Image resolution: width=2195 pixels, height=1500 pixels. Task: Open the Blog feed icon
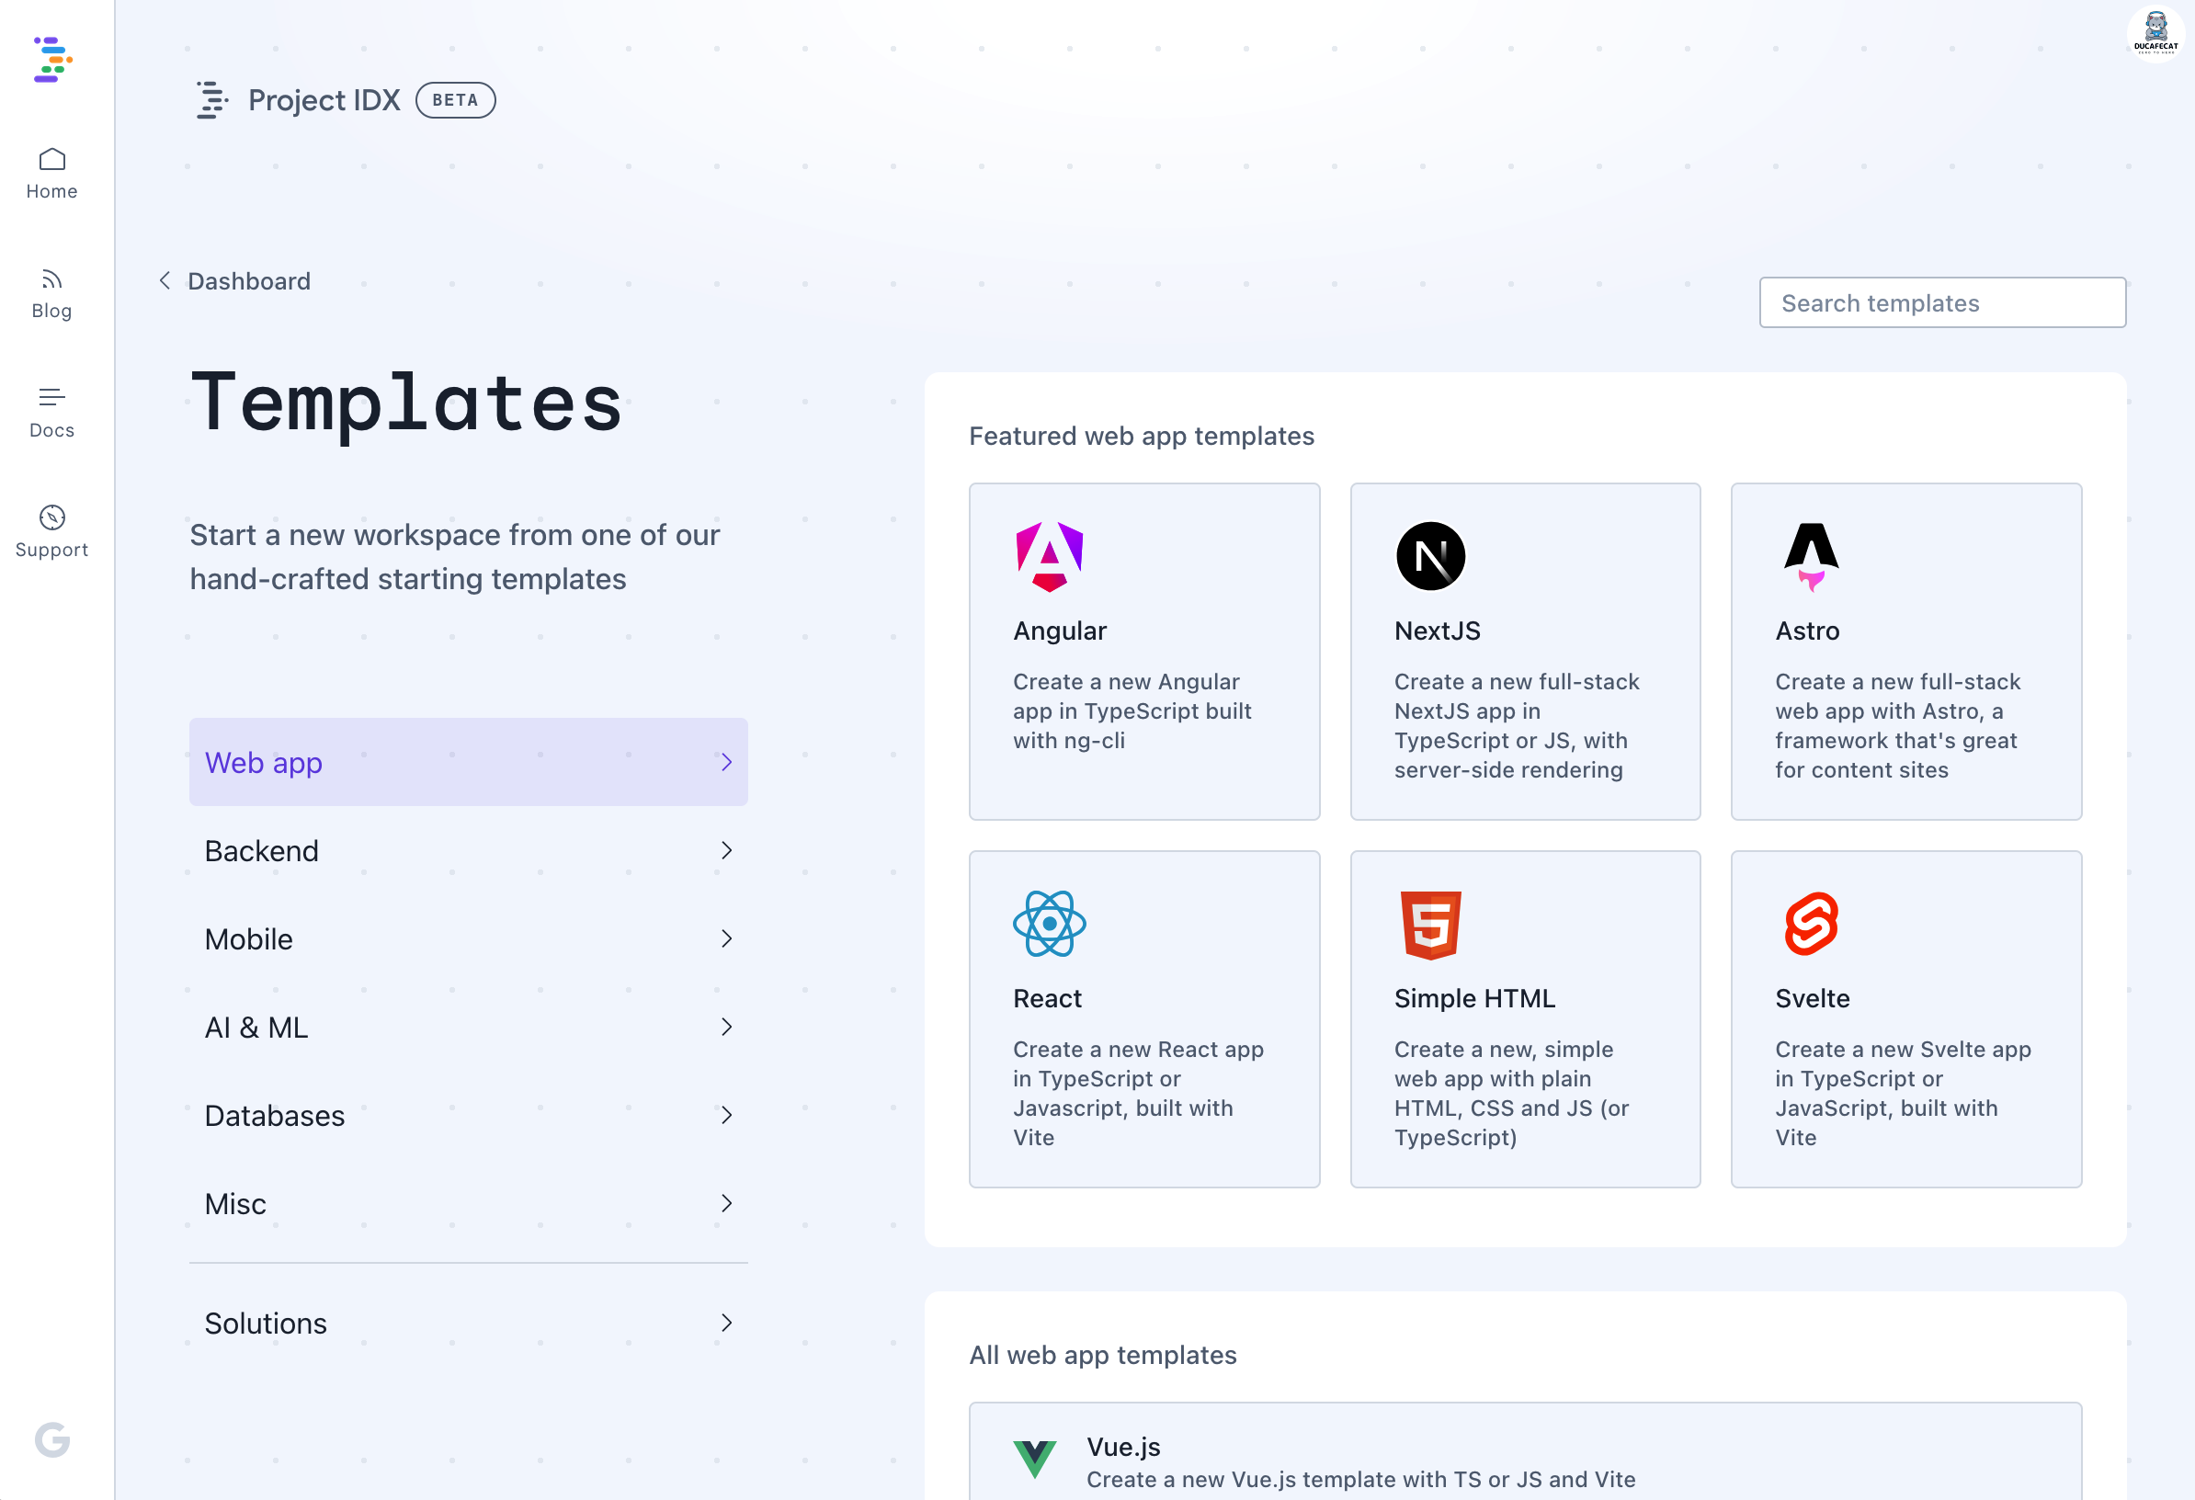point(52,279)
